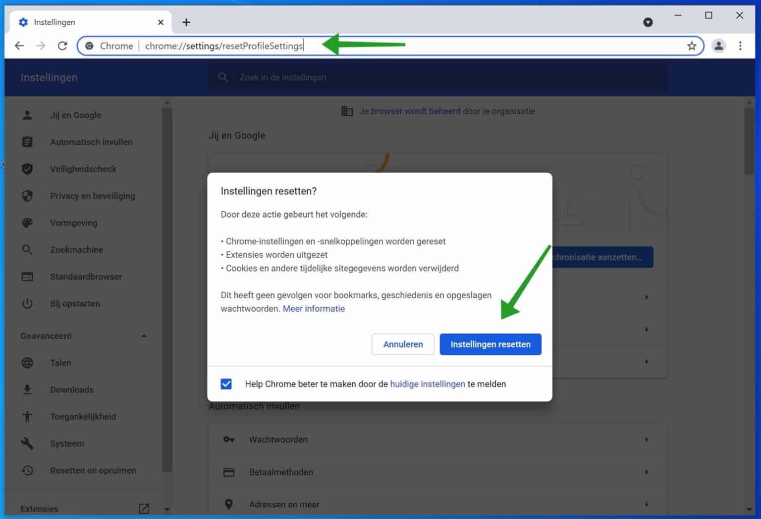Reload the page with refresh icon
The height and width of the screenshot is (519, 761).
click(x=62, y=46)
